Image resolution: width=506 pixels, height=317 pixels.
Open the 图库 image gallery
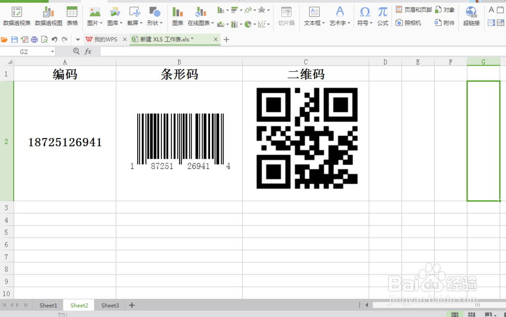(x=114, y=16)
